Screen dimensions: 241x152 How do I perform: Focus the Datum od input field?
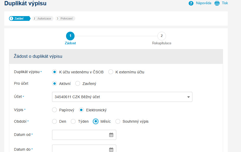pyautogui.click(x=84, y=135)
